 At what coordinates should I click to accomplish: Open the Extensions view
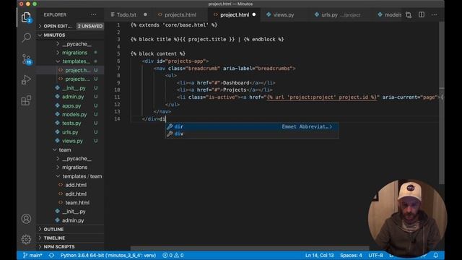click(x=26, y=100)
